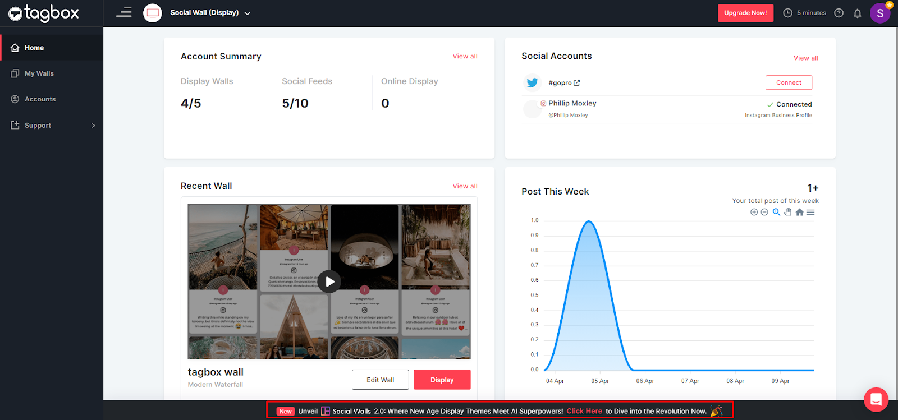This screenshot has height=420, width=898.
Task: Click Connect for the #gopro account
Action: (x=789, y=82)
